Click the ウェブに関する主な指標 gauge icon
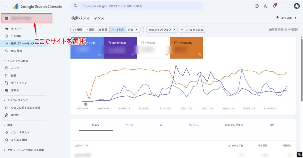The height and width of the screenshot is (158, 303). coord(7,108)
